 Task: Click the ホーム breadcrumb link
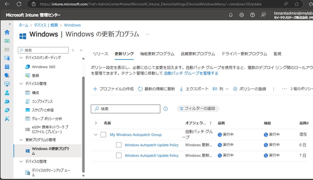point(23,25)
